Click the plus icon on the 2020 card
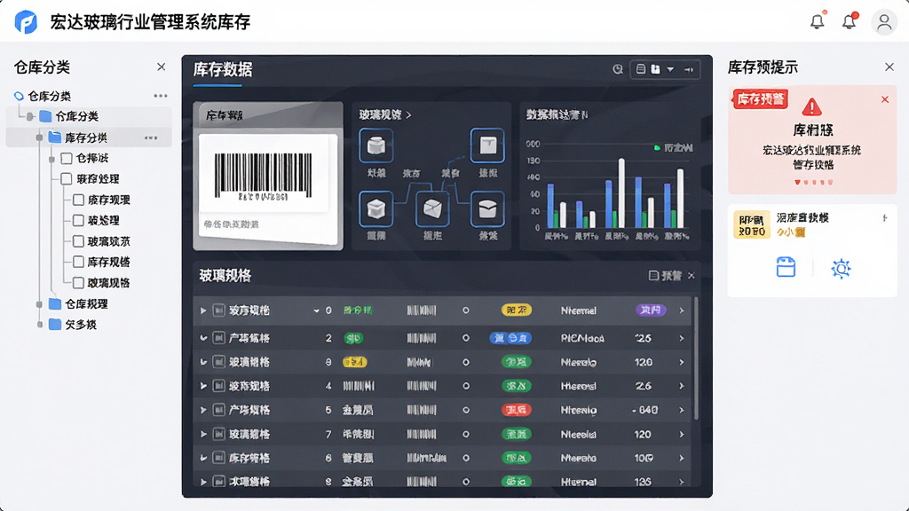This screenshot has height=511, width=909. pyautogui.click(x=885, y=218)
